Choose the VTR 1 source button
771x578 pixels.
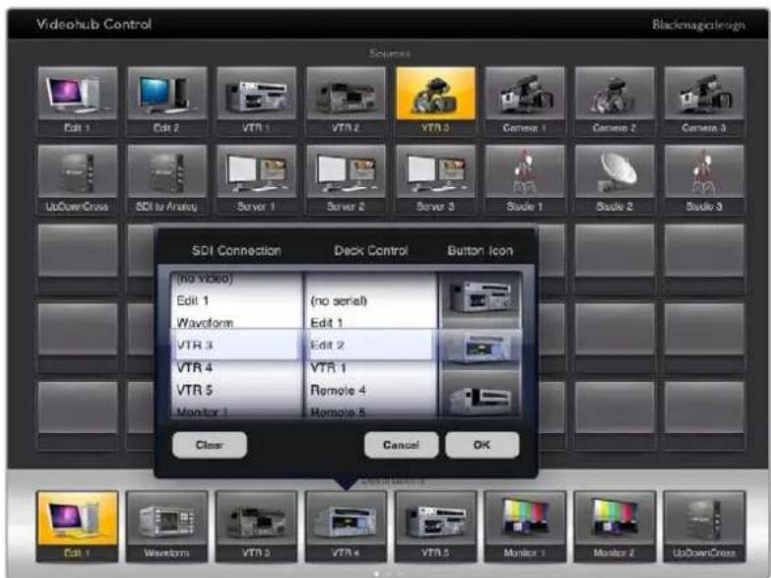pyautogui.click(x=257, y=101)
